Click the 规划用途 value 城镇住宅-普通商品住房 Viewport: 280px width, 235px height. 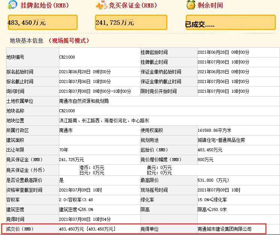(x=221, y=140)
